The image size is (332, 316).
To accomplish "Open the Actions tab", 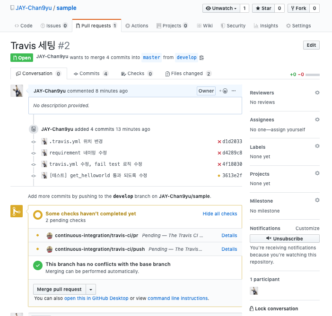I will coord(137,26).
